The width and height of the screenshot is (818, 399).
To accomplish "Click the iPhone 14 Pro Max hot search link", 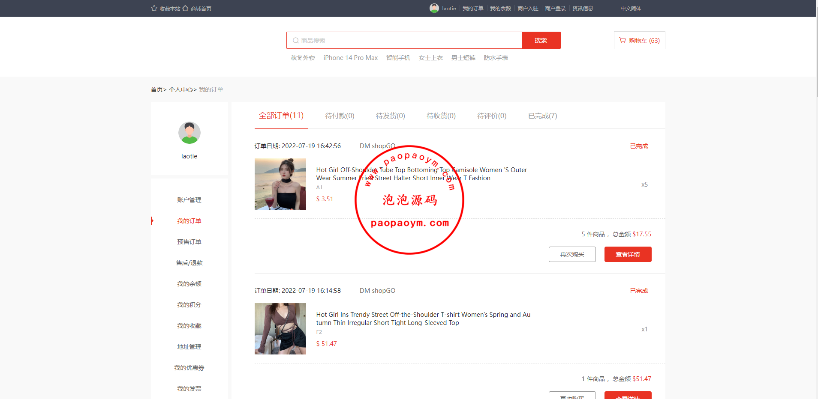I will pos(350,58).
